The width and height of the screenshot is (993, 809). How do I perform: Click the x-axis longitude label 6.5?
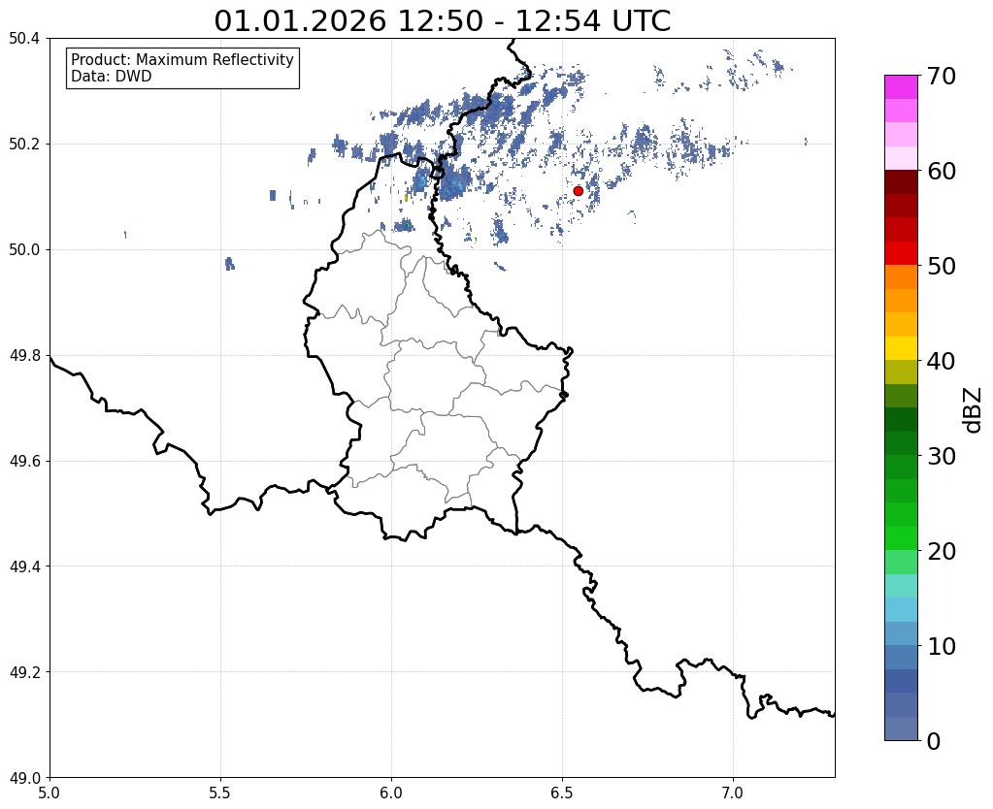[562, 793]
